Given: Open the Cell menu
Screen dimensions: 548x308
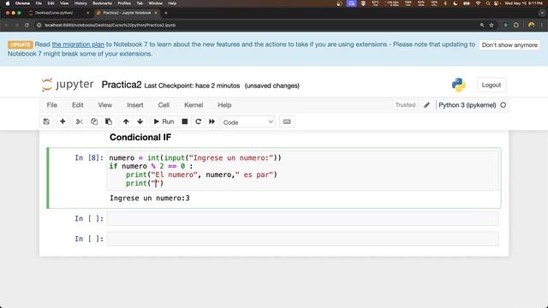Looking at the screenshot, I should click(x=164, y=105).
